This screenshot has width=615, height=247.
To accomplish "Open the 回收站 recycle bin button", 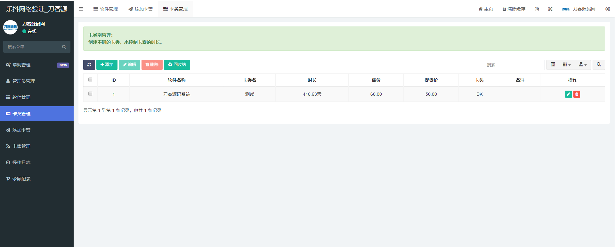I will pos(177,65).
